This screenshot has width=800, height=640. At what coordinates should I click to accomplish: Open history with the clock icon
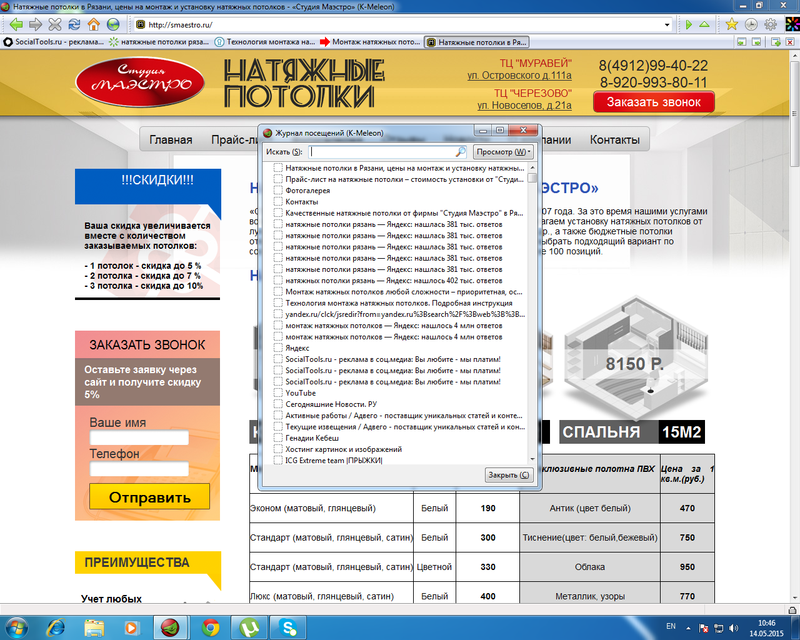(751, 24)
